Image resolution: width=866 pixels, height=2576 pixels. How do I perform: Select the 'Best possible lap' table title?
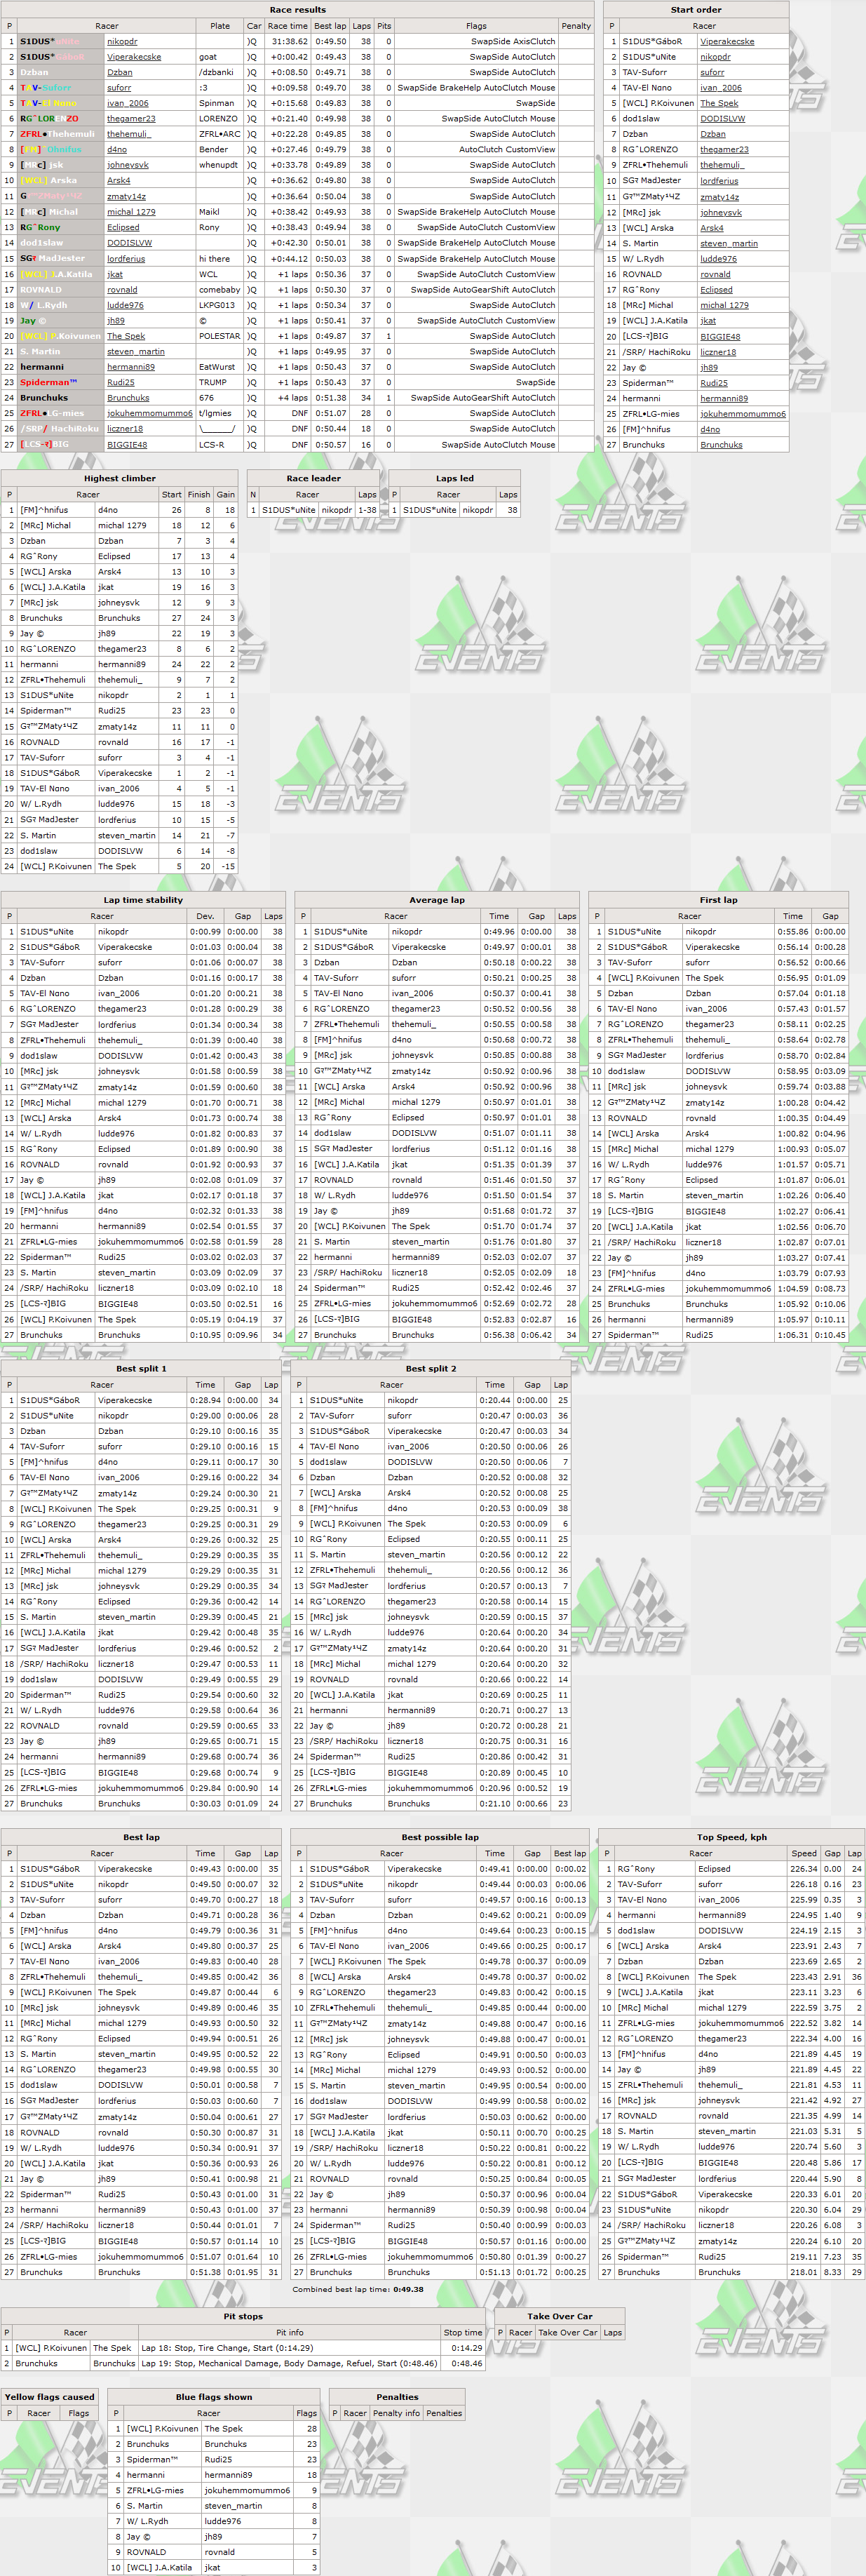click(440, 1837)
